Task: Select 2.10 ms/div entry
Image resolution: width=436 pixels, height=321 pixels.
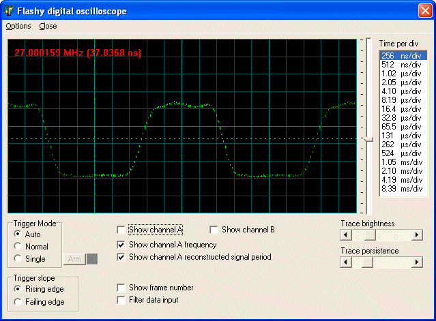Action: (x=403, y=171)
